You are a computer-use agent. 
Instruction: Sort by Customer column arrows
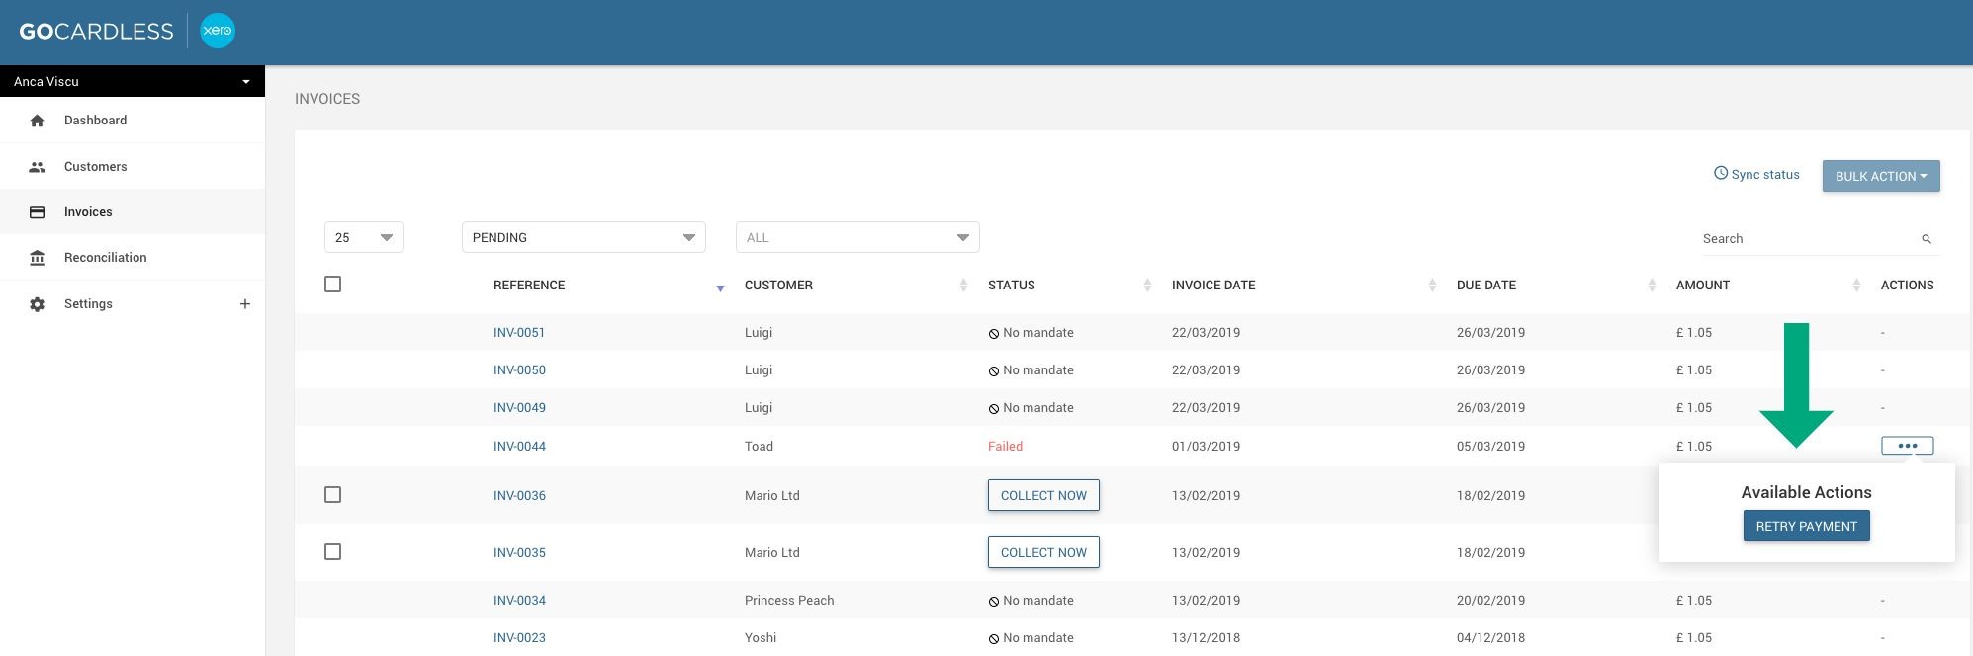tap(963, 286)
